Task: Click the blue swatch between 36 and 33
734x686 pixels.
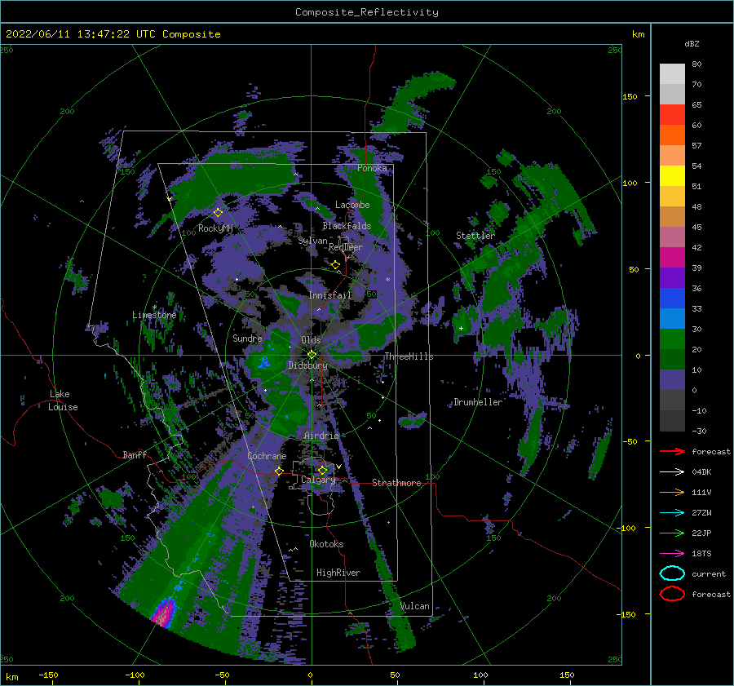Action: point(672,299)
